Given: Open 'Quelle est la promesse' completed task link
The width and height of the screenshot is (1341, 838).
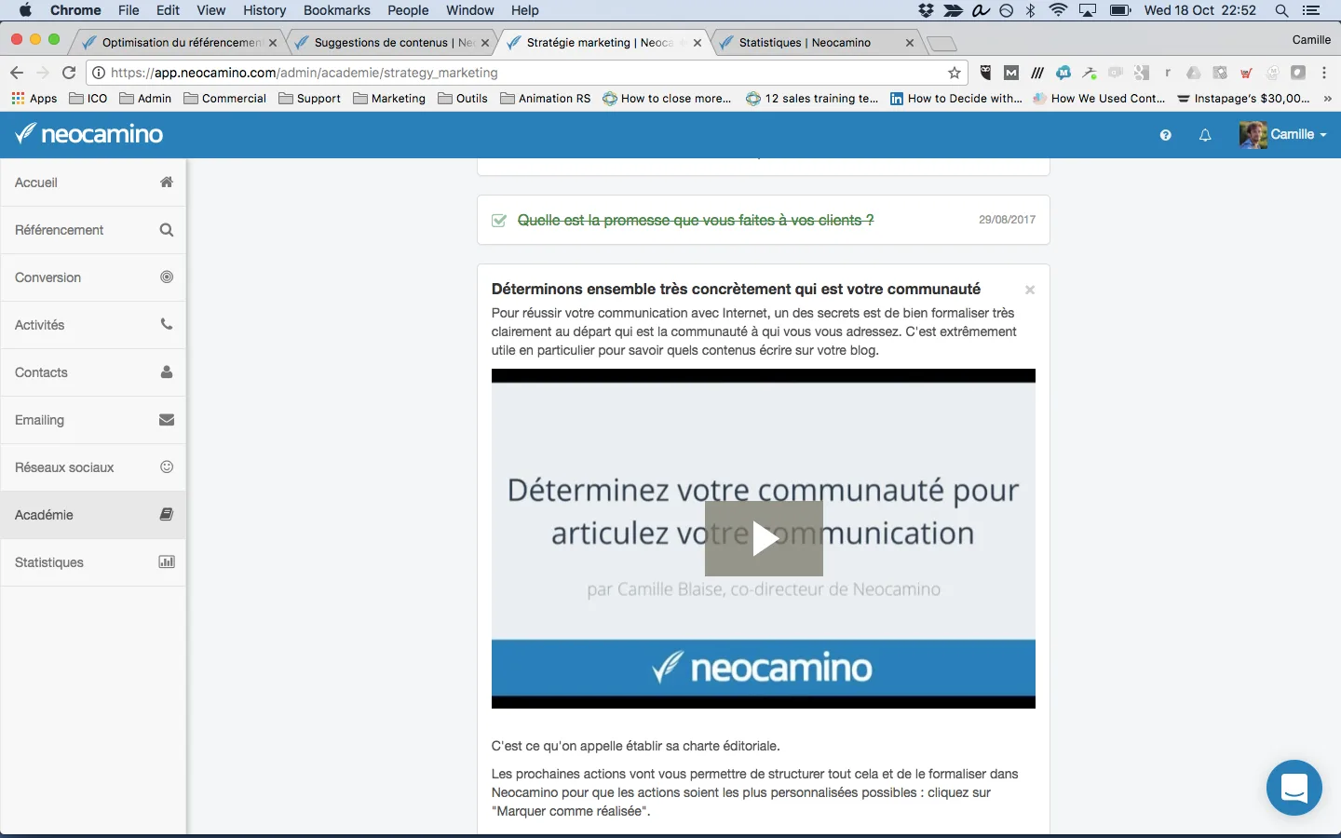Looking at the screenshot, I should (696, 221).
